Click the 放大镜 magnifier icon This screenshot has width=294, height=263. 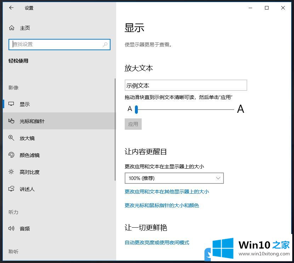tap(11, 138)
